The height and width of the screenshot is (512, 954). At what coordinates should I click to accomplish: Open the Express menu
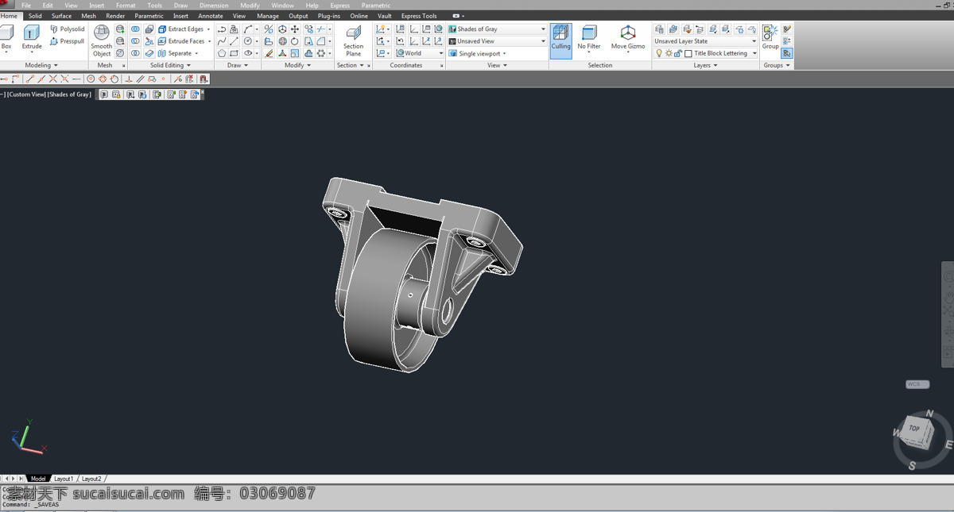(x=339, y=5)
